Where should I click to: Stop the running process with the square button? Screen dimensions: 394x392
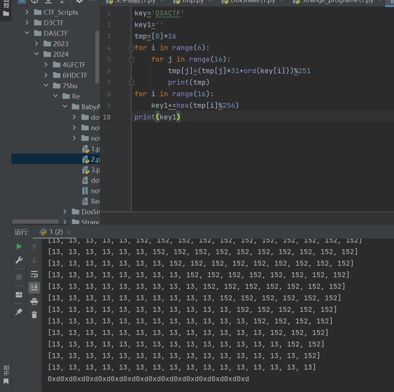pos(19,277)
